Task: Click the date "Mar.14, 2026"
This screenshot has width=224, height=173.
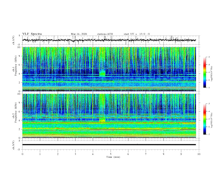Action: [79, 34]
